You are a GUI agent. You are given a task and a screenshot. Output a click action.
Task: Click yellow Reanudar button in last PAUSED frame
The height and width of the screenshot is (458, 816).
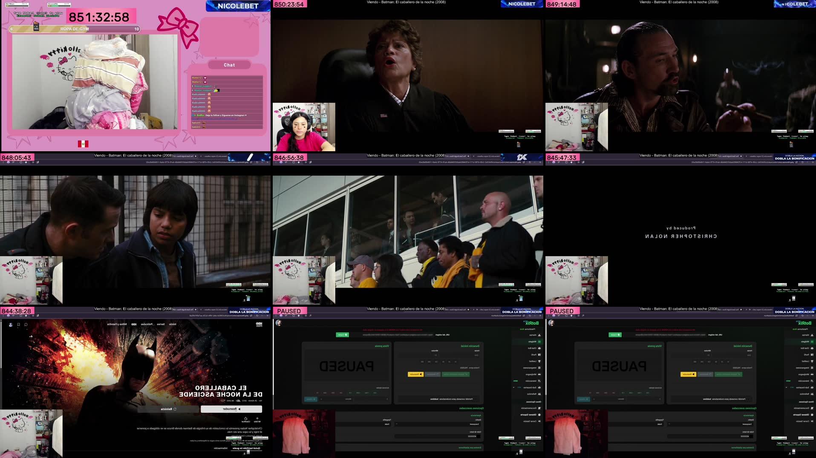pyautogui.click(x=688, y=374)
